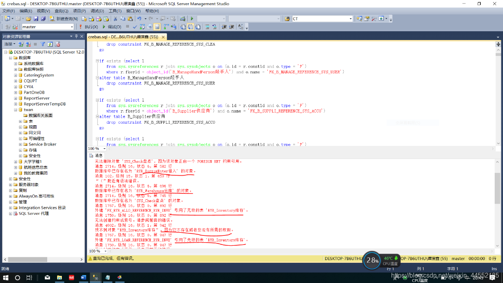The image size is (503, 283).
Task: Select the 数据库关系图 tree item
Action: [x=40, y=115]
